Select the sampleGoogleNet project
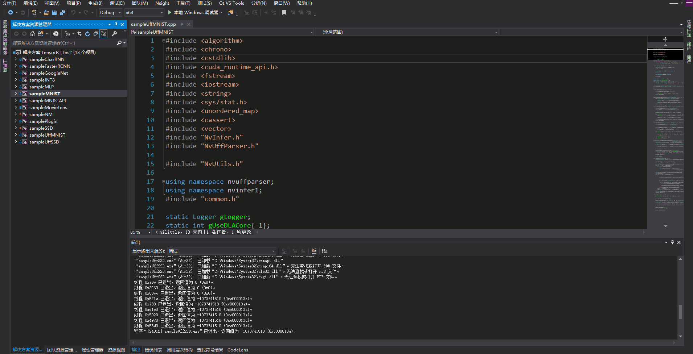This screenshot has height=354, width=693. tap(49, 73)
